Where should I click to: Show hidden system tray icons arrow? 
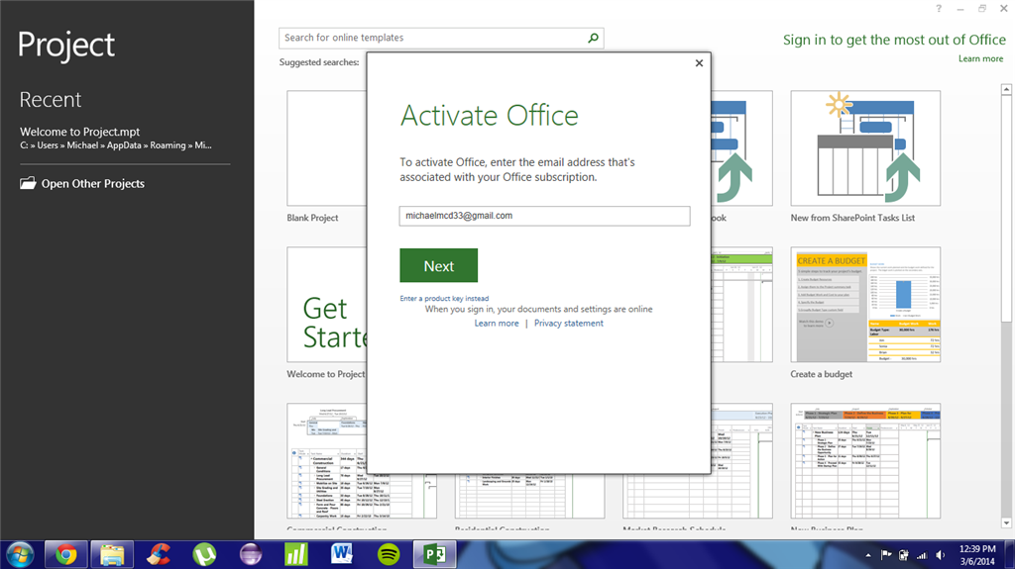868,555
